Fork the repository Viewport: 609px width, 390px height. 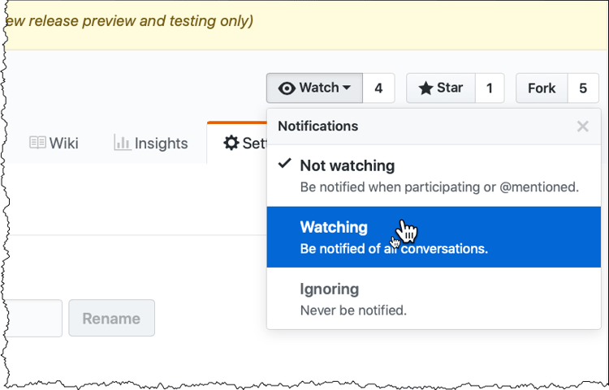pyautogui.click(x=542, y=88)
